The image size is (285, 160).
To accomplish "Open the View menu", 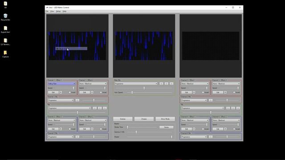I will click(52, 11).
